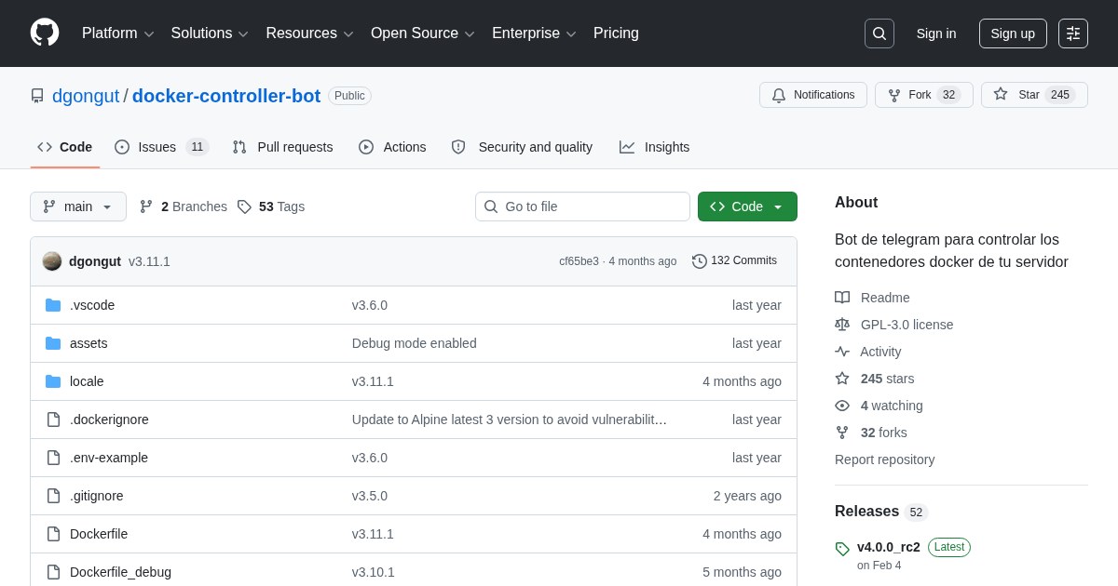Click the Activity pulse icon

pos(842,352)
